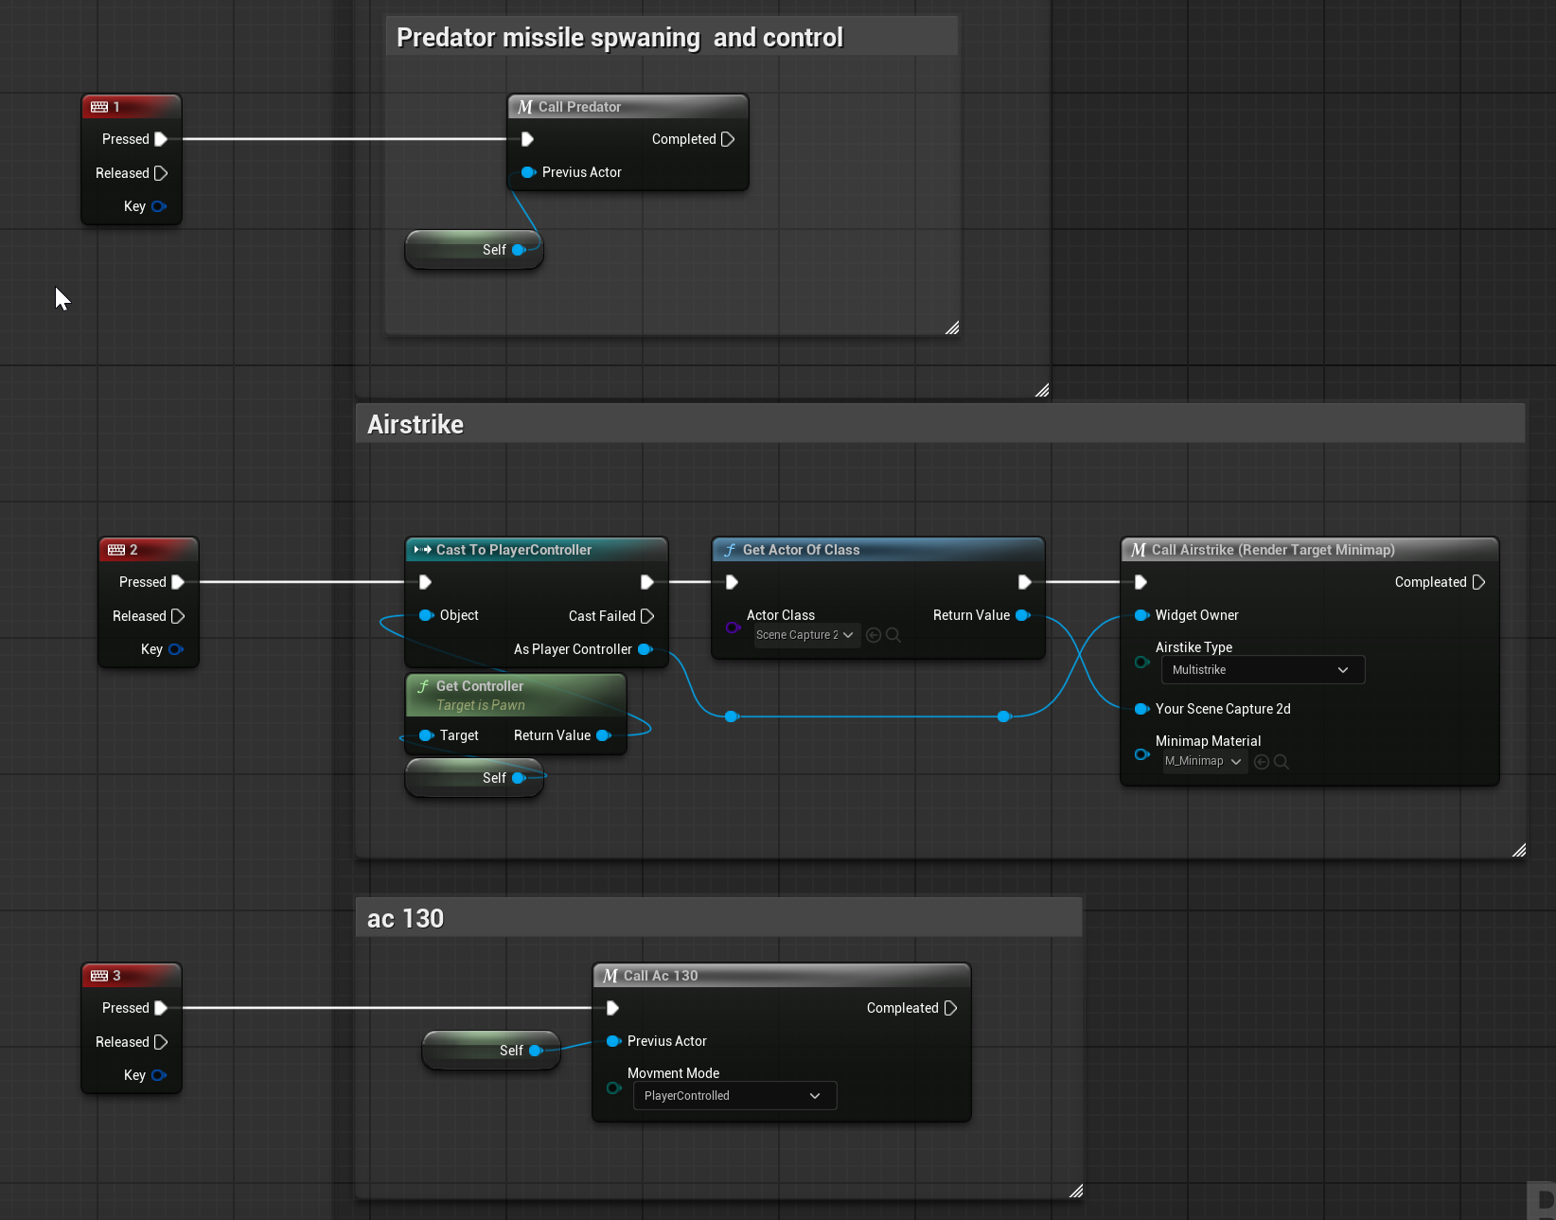Select the Call Ac 130 node title
This screenshot has height=1220, width=1556.
661,976
